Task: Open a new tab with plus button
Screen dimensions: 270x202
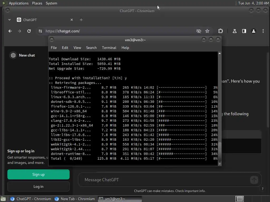Action: click(x=81, y=20)
